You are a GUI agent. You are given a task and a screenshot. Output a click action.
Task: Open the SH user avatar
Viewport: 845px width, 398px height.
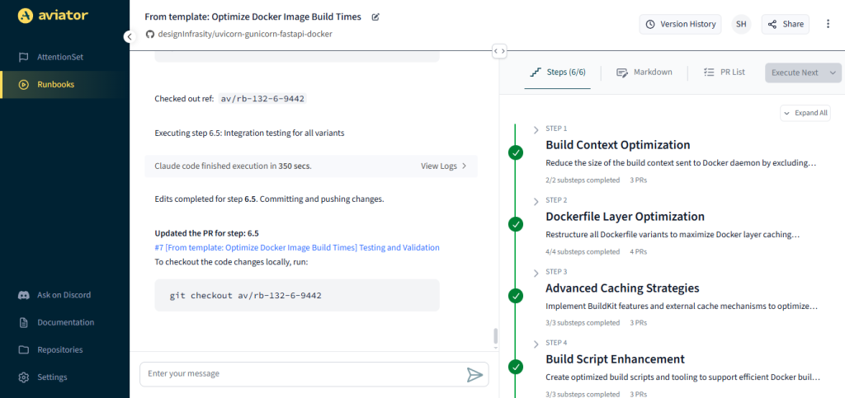coord(741,24)
